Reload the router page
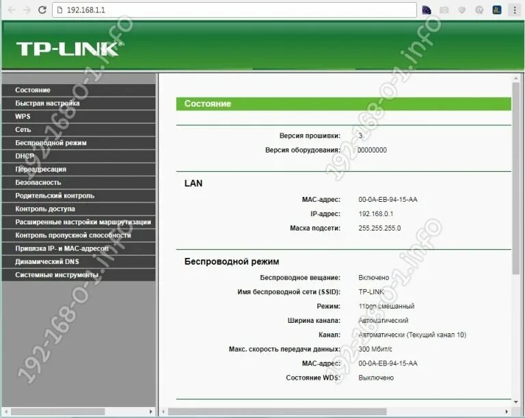Viewport: 525px width, 418px height. point(42,10)
